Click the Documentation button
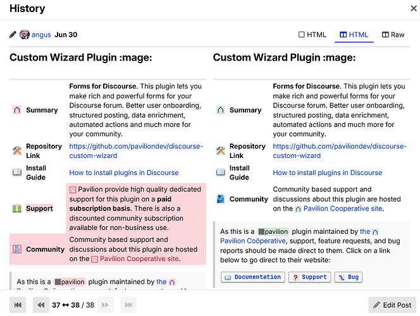The width and height of the screenshot is (420, 316). click(x=253, y=277)
